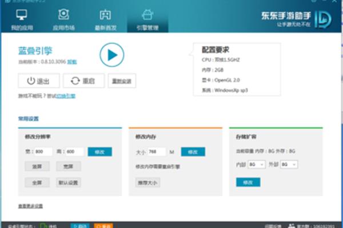Viewport: 343px width, 228px height.
Task: Click the 重新安装 button
Action: 122,81
